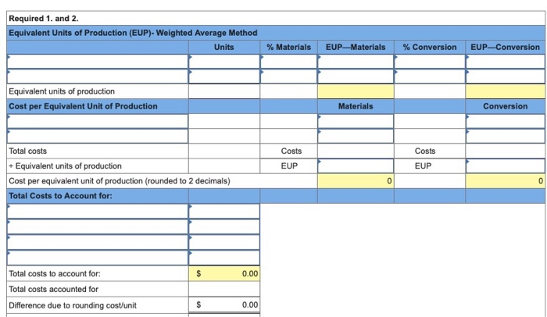The width and height of the screenshot is (547, 317).
Task: Open the second label dropdown above the Total costs row
Action: pyautogui.click(x=98, y=136)
